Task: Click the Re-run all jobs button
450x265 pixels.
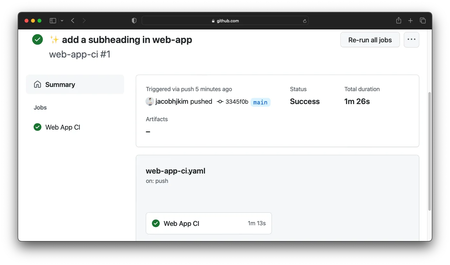Action: pyautogui.click(x=370, y=39)
